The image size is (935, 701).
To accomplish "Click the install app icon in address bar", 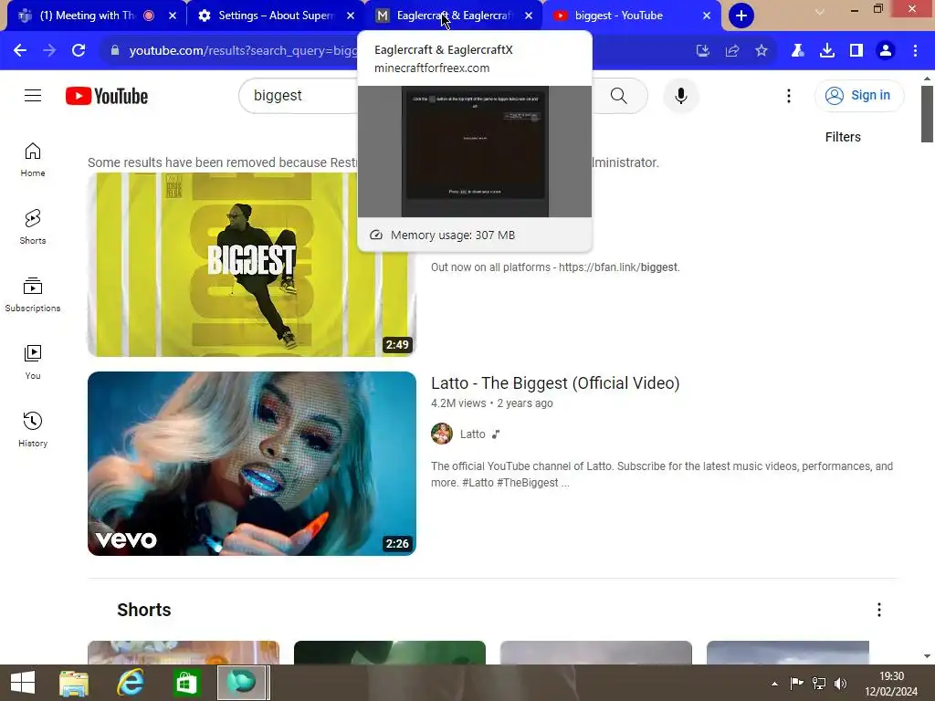I will click(703, 51).
